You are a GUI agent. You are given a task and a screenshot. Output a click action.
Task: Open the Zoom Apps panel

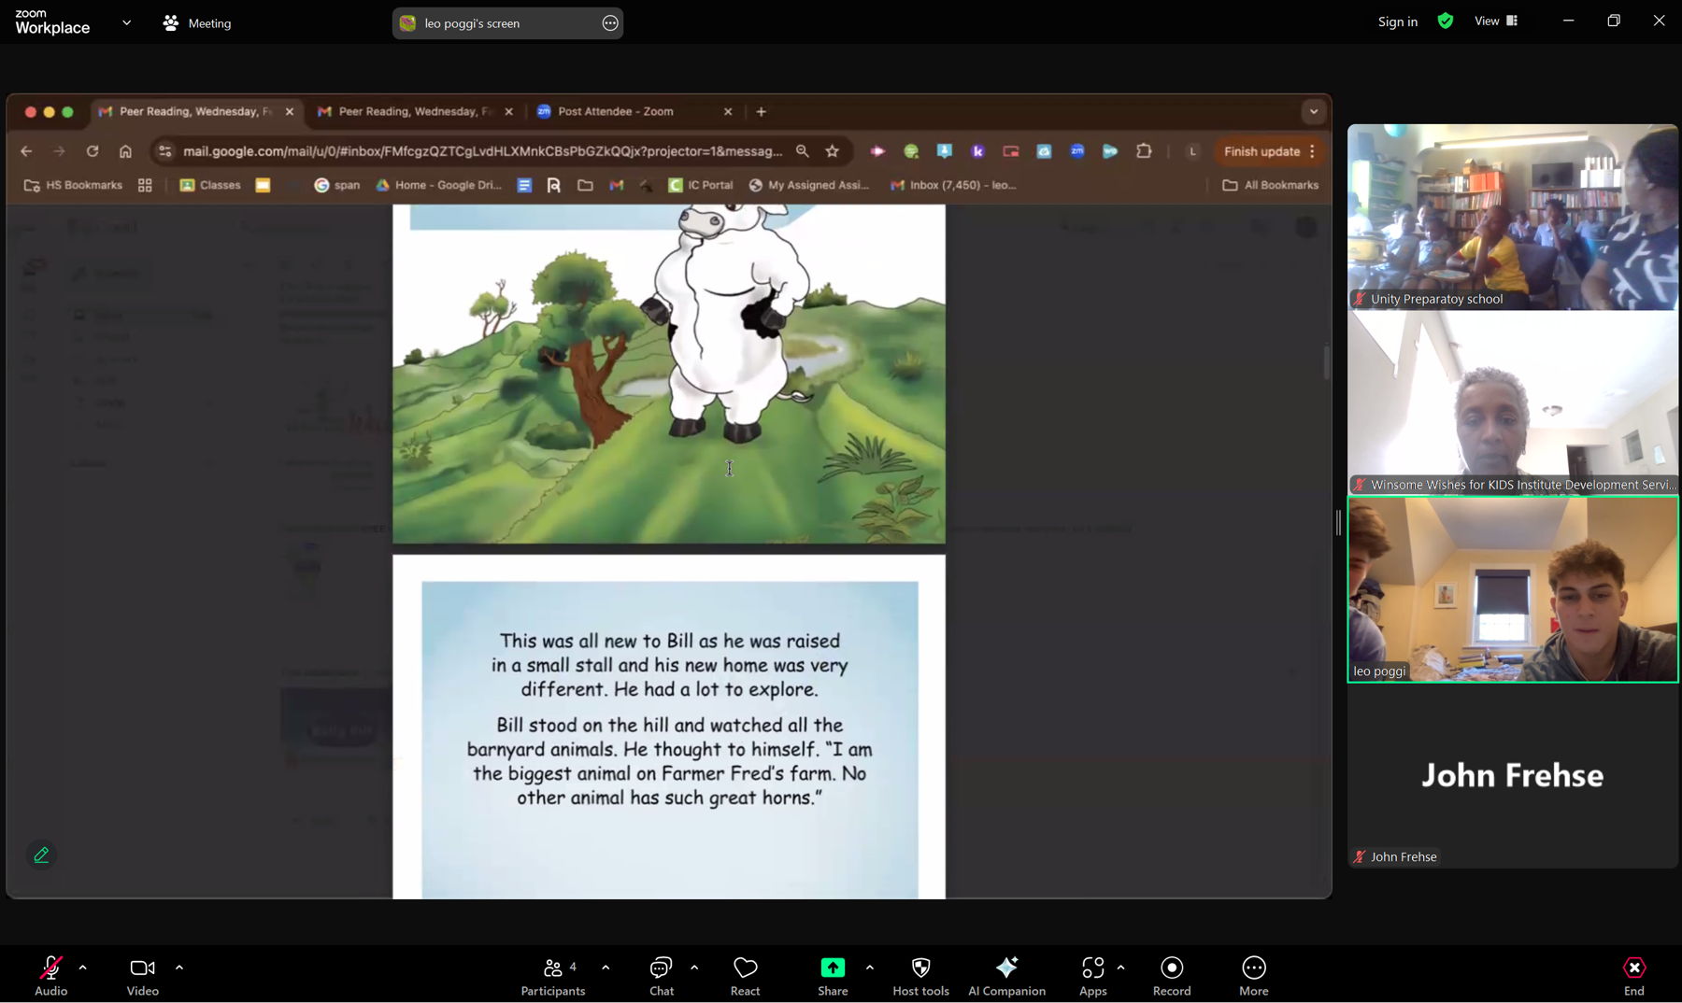(1091, 975)
